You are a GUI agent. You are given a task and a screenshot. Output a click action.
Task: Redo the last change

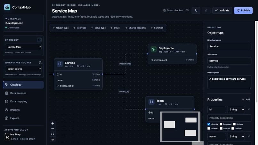click(206, 10)
